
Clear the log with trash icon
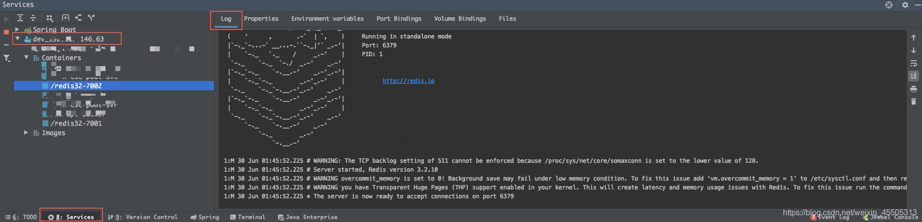coord(913,102)
